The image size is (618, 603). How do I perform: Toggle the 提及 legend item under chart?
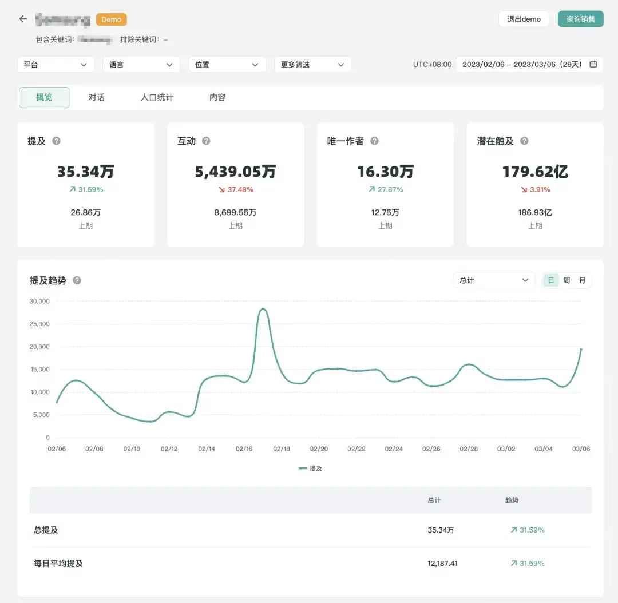pos(311,468)
